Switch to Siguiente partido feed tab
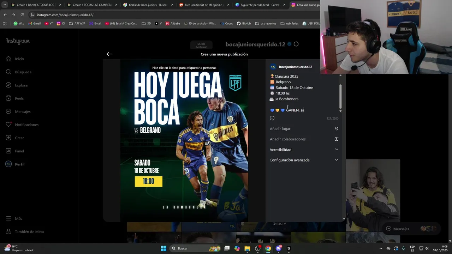 click(x=260, y=5)
